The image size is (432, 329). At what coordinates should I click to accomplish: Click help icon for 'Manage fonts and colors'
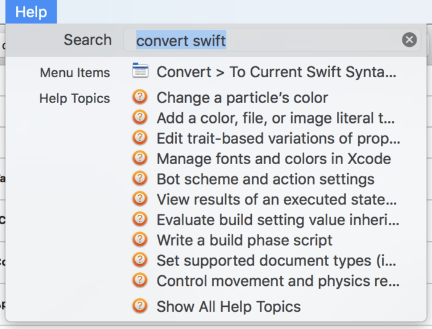[140, 158]
